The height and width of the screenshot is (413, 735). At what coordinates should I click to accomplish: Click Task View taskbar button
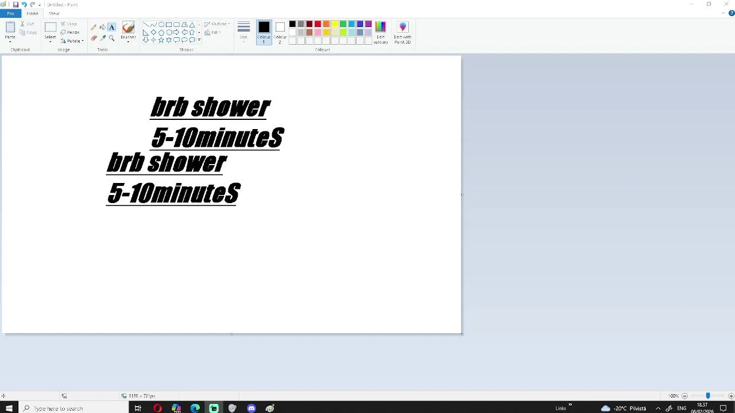point(138,408)
